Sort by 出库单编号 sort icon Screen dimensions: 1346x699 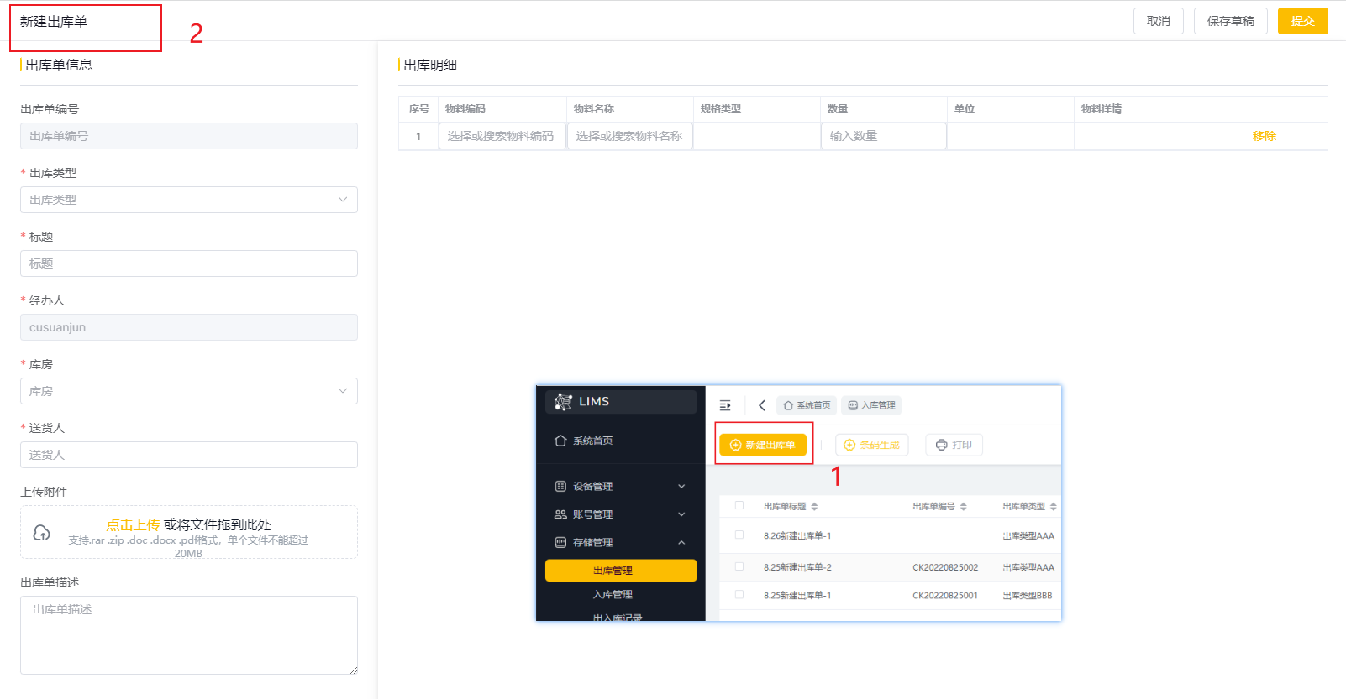click(963, 507)
